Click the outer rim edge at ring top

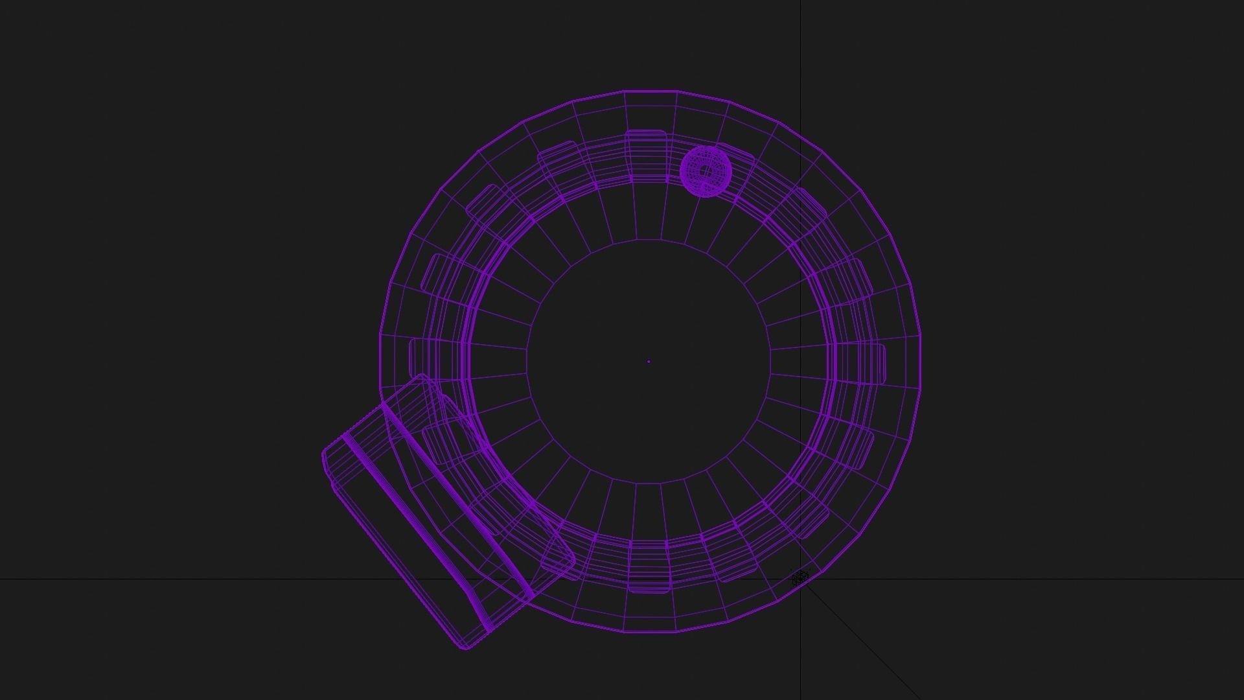click(650, 91)
